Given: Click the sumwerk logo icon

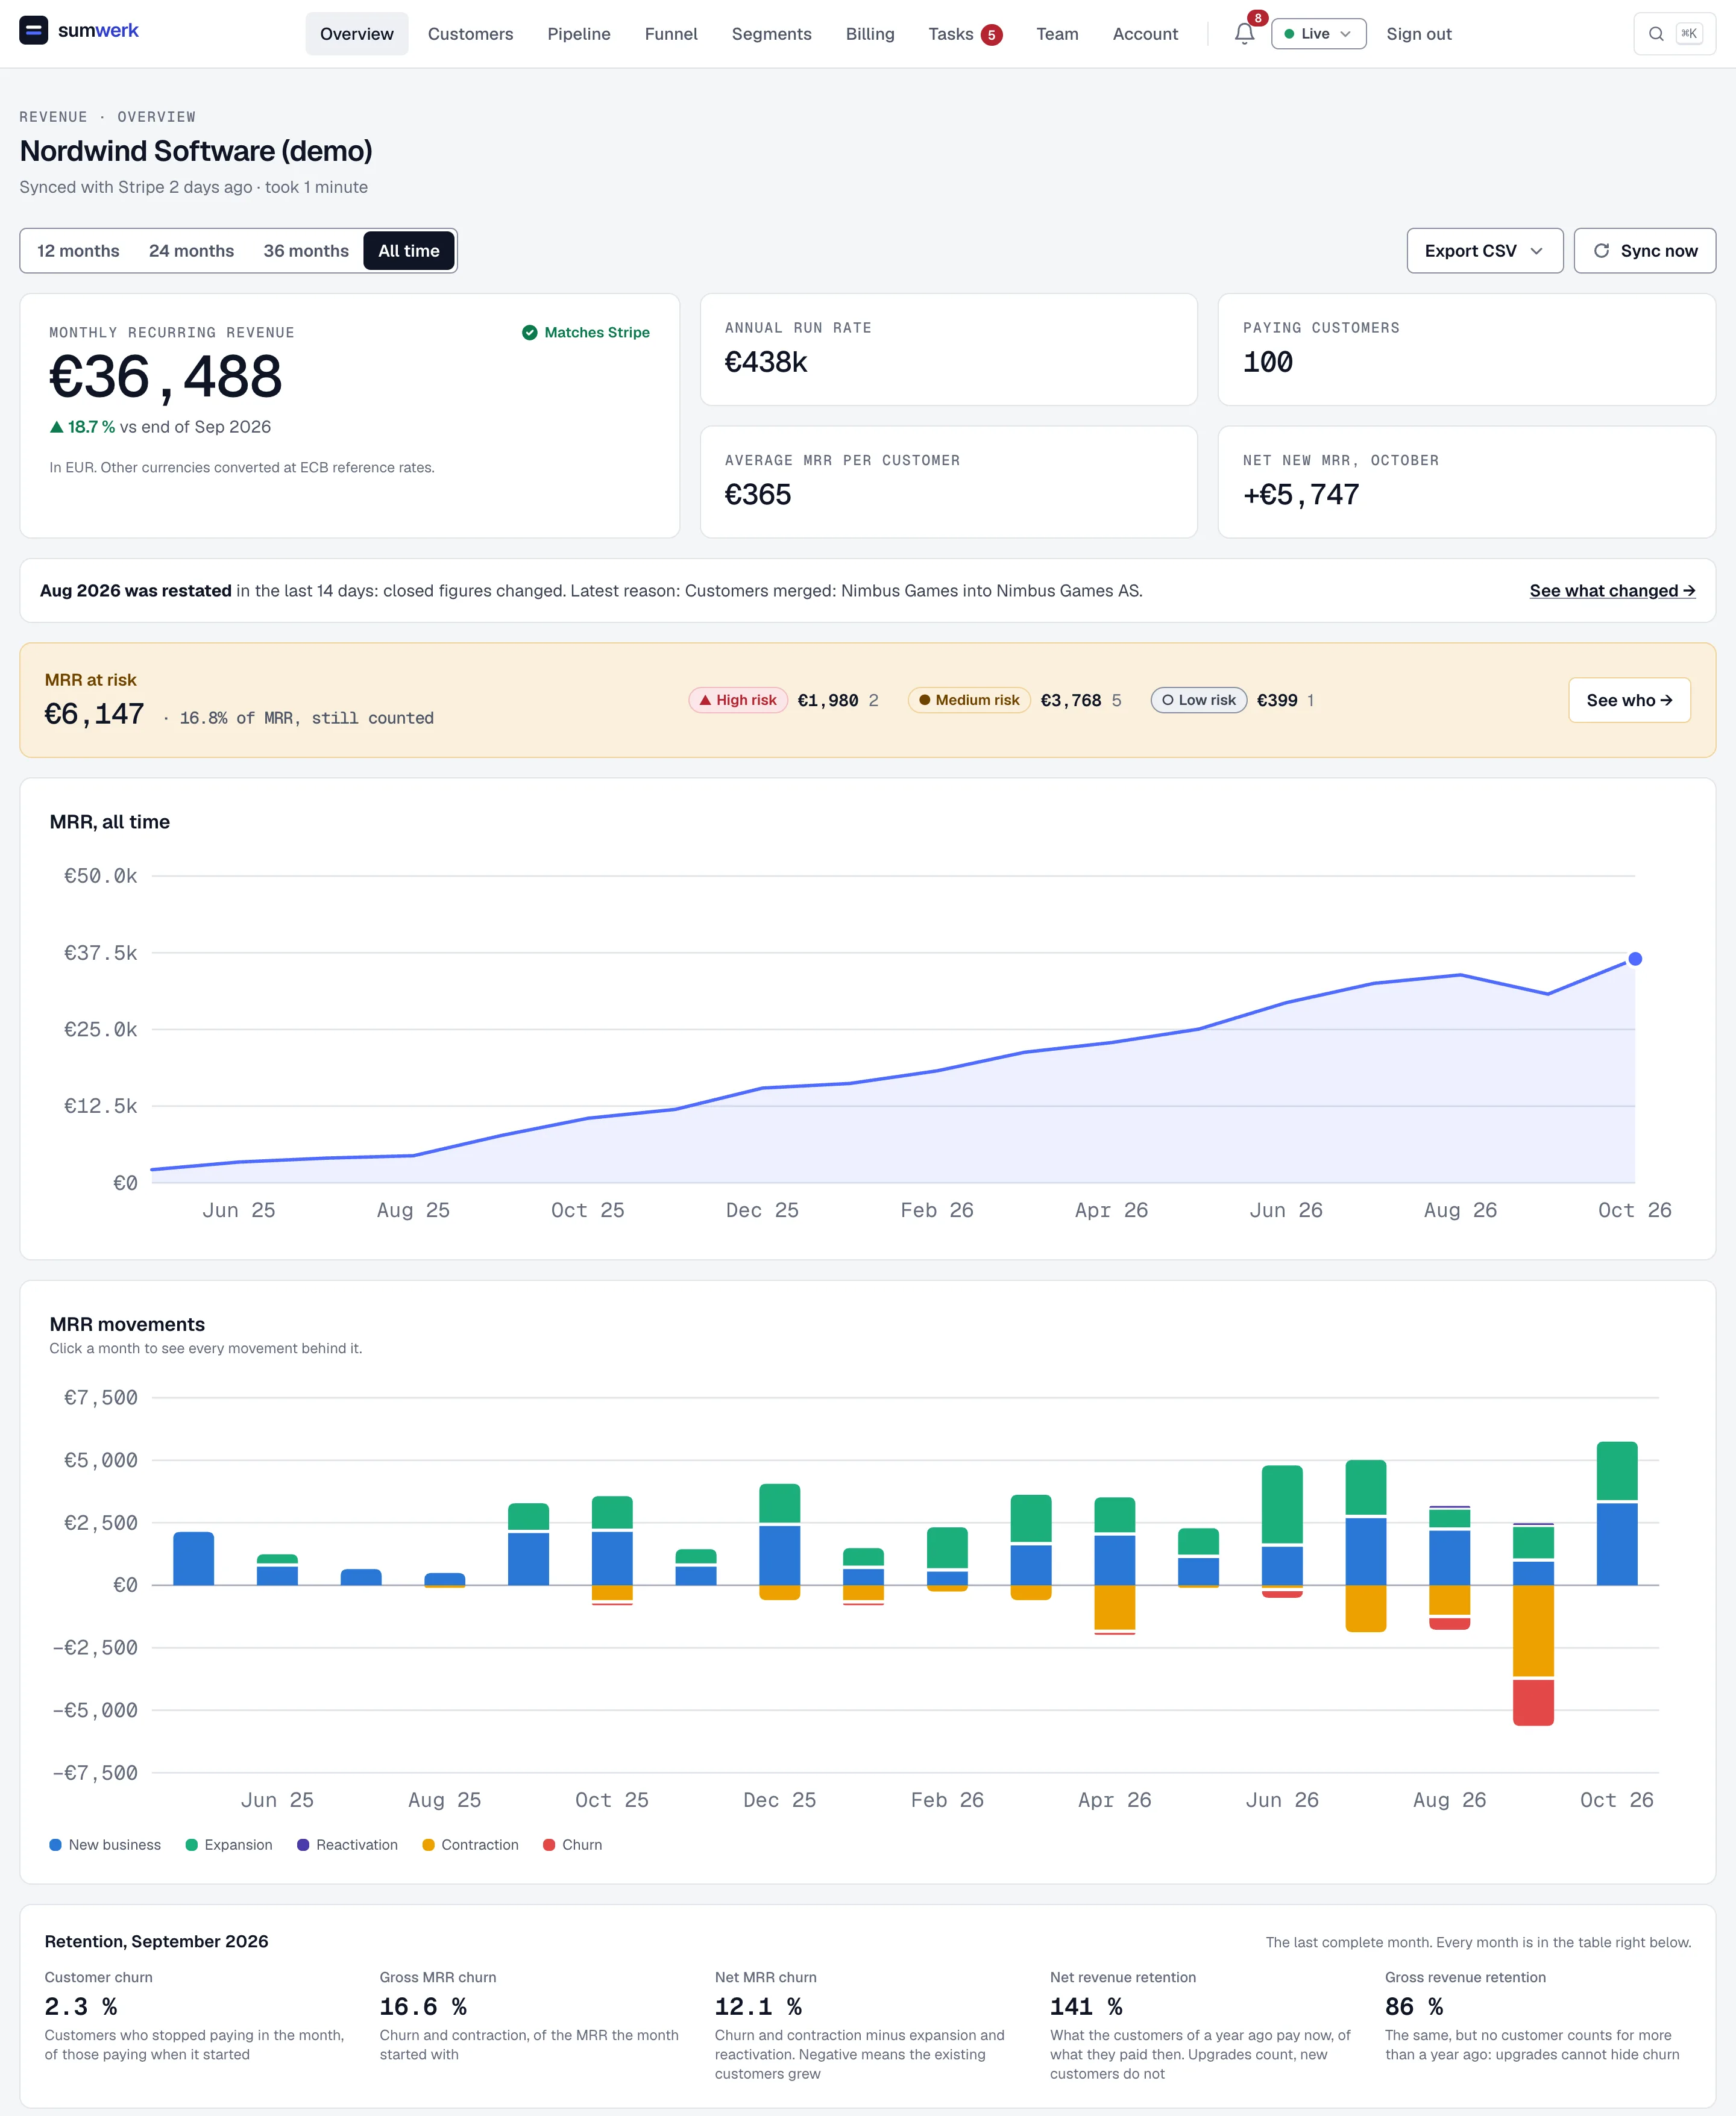Looking at the screenshot, I should 33,31.
